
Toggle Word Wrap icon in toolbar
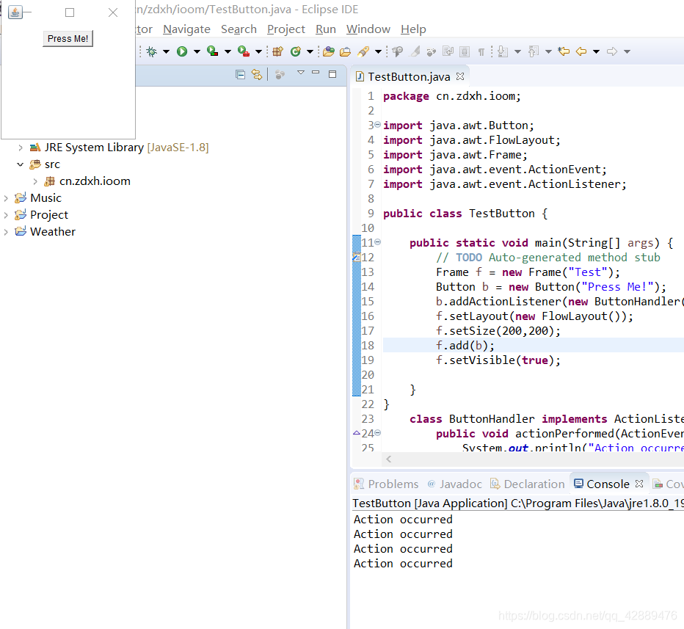(448, 51)
